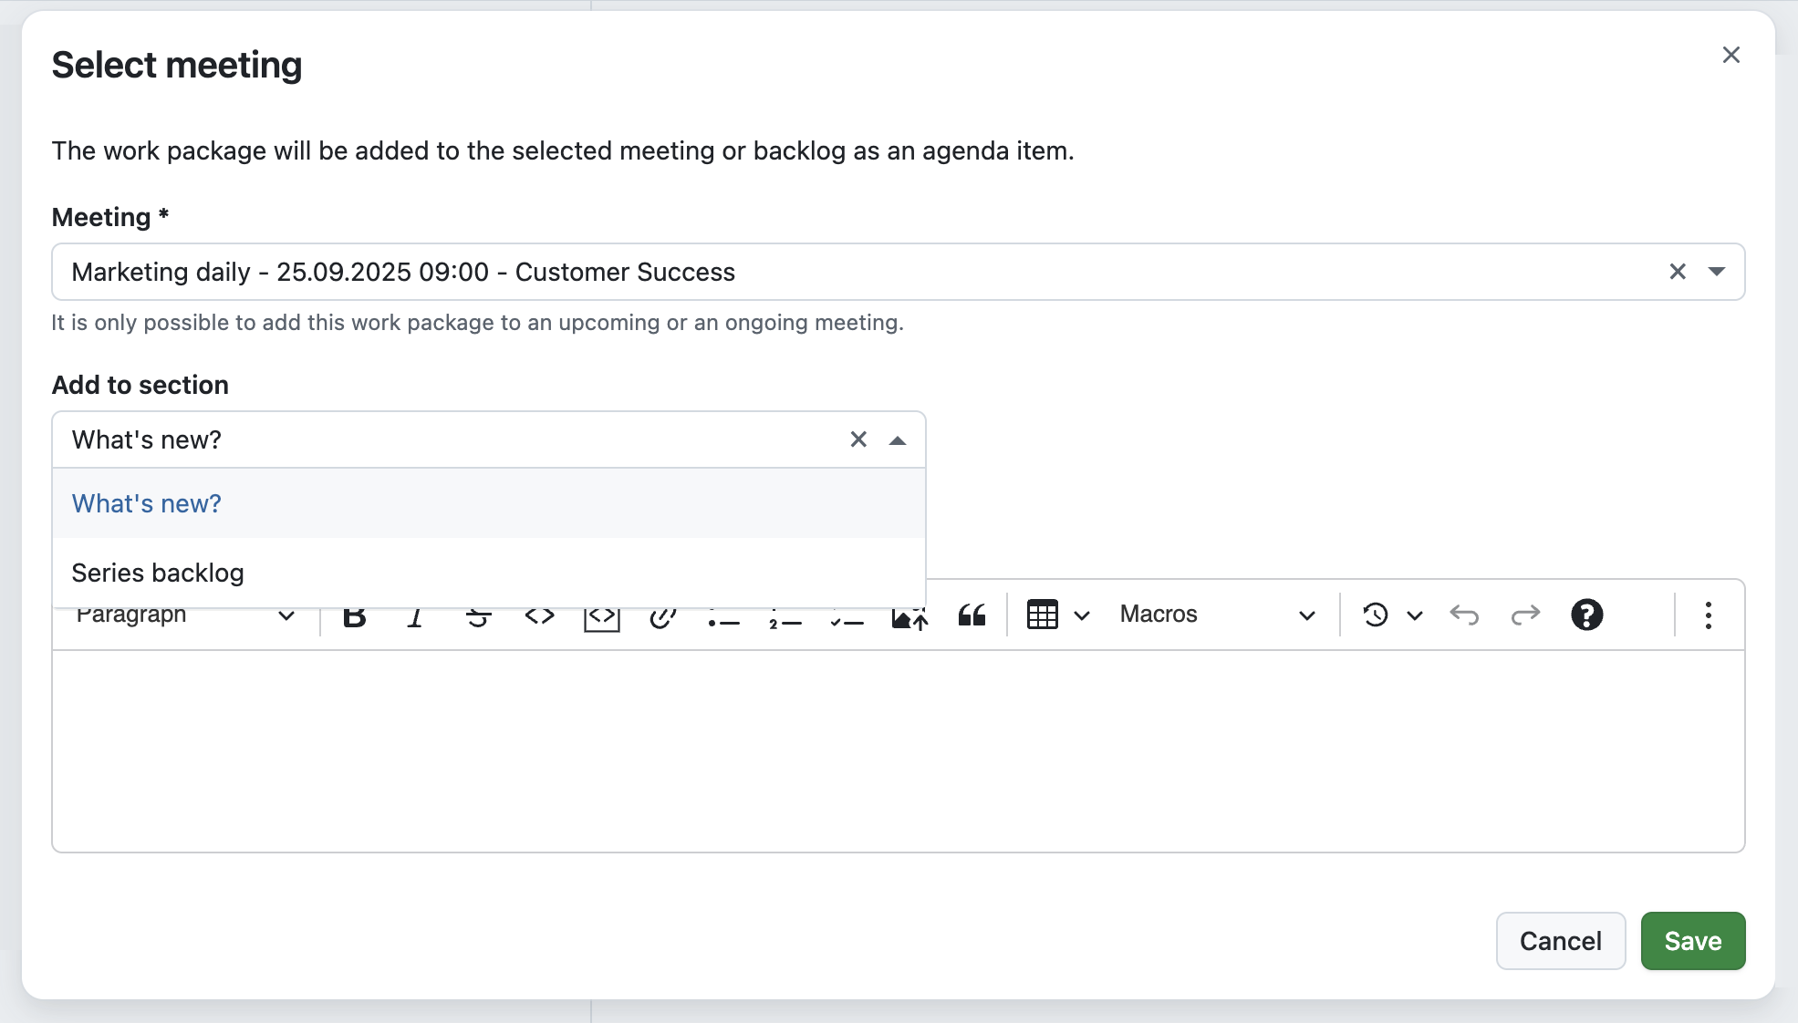
Task: Insert a block quote
Action: 971,615
